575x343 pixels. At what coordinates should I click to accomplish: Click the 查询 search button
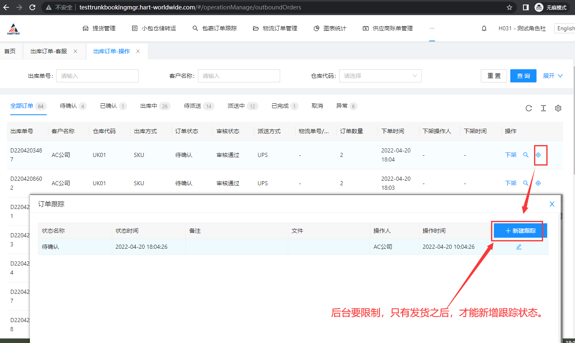[x=523, y=76]
